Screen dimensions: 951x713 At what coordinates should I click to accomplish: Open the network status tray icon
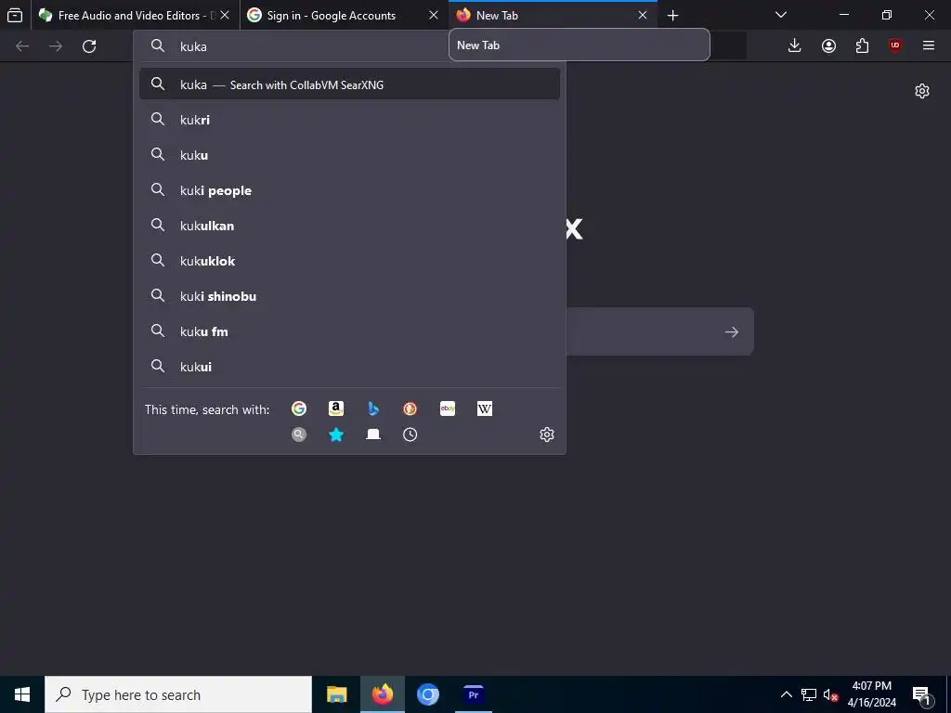coord(809,694)
